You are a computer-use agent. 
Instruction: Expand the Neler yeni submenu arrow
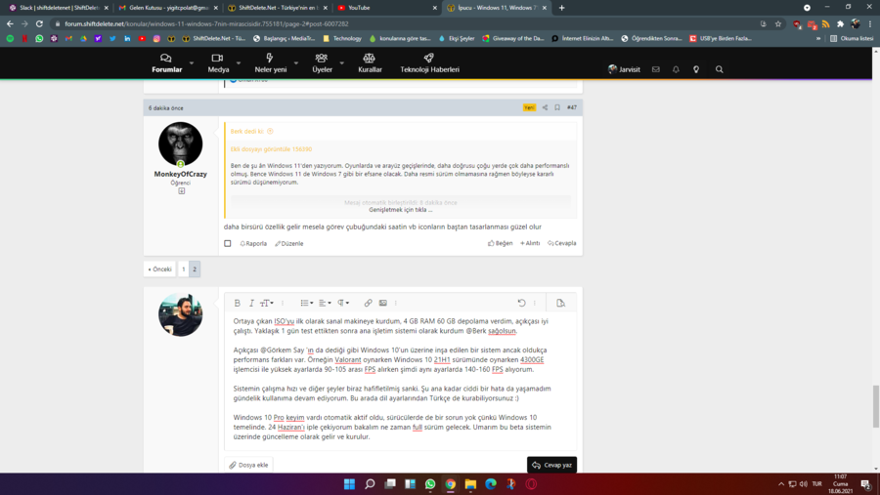click(x=295, y=63)
